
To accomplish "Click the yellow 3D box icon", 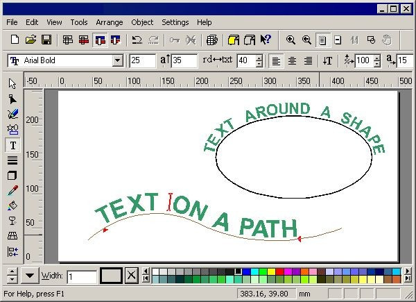I will click(234, 40).
